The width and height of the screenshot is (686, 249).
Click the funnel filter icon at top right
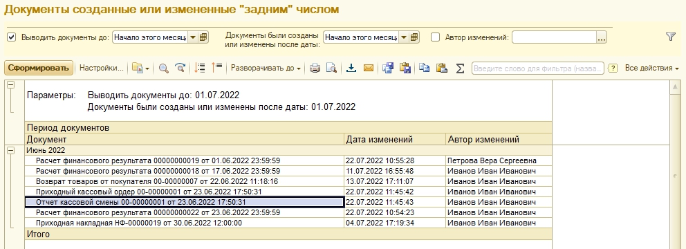coord(671,37)
